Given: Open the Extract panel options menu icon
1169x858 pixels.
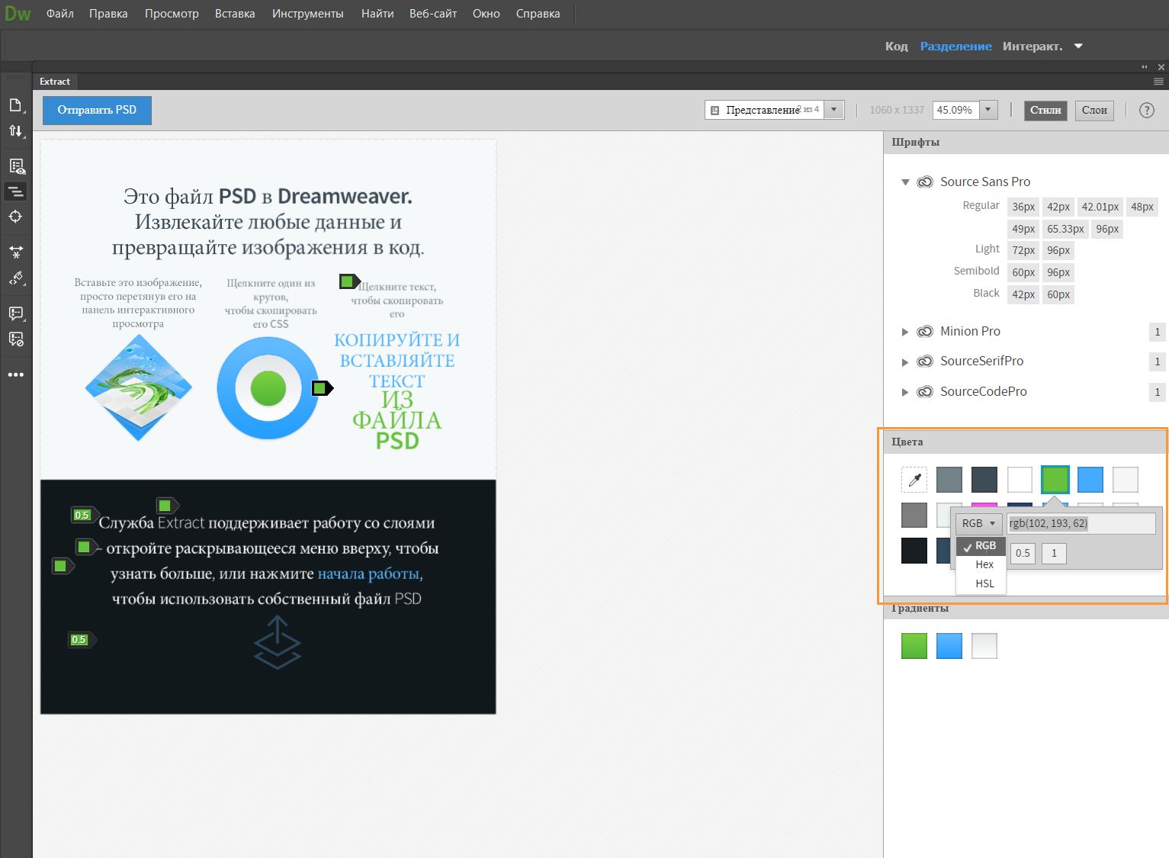Looking at the screenshot, I should click(x=1158, y=81).
